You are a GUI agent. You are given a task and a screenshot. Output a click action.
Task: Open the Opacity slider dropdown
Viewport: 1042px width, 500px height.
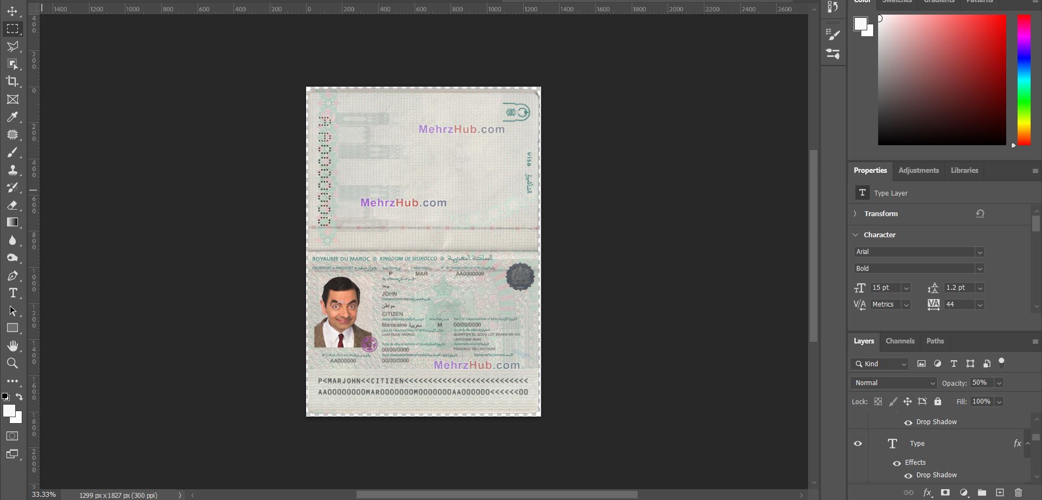tap(999, 383)
